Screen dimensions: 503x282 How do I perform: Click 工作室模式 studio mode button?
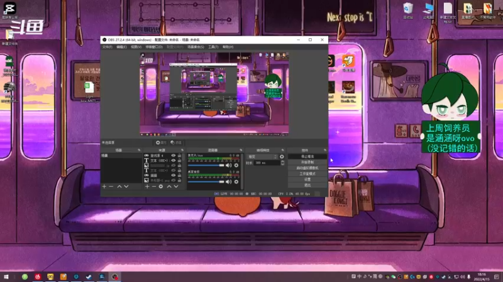[307, 174]
